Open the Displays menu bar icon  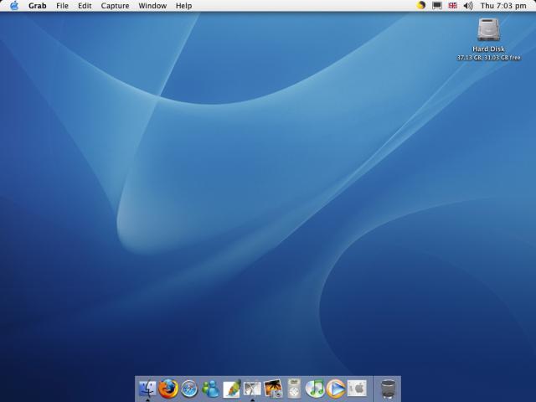[437, 6]
